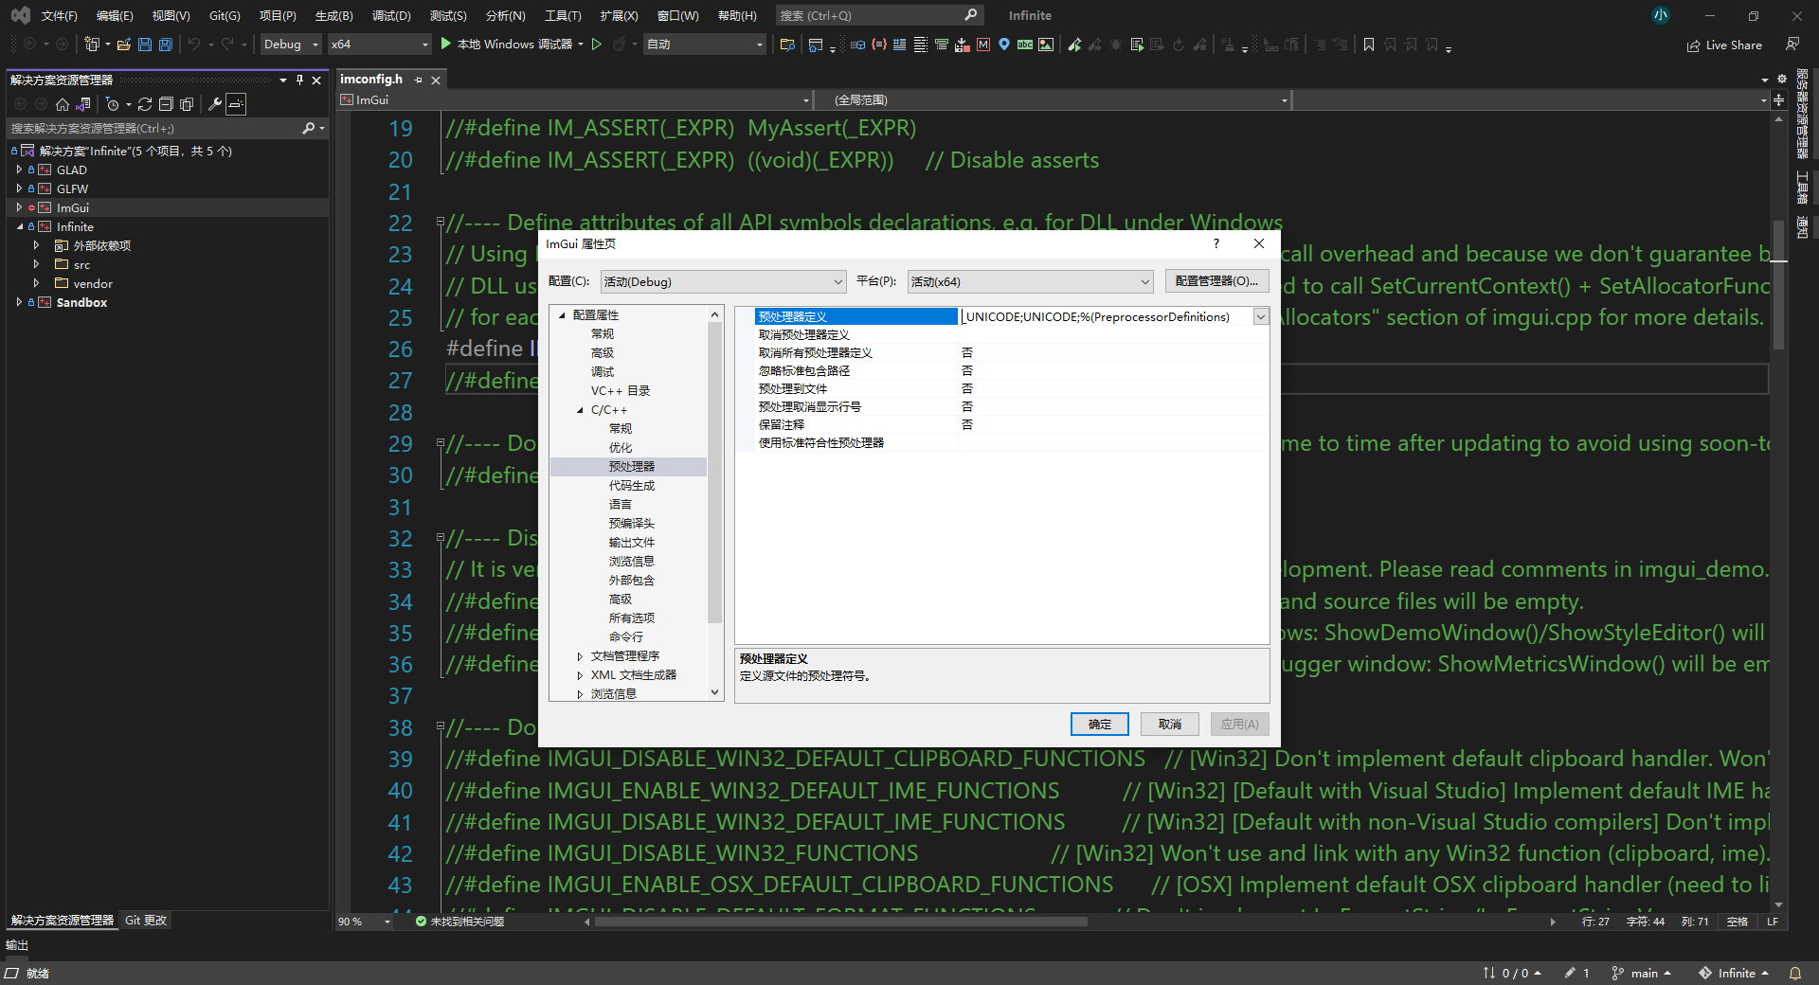Click the main branch indicator in status bar
Viewport: 1819px width, 985px height.
tap(1642, 973)
